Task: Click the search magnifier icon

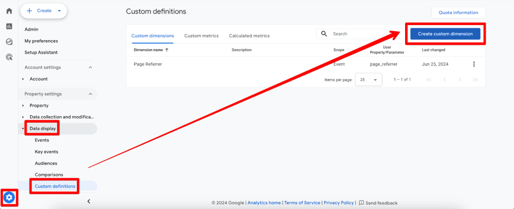Action: (324, 34)
